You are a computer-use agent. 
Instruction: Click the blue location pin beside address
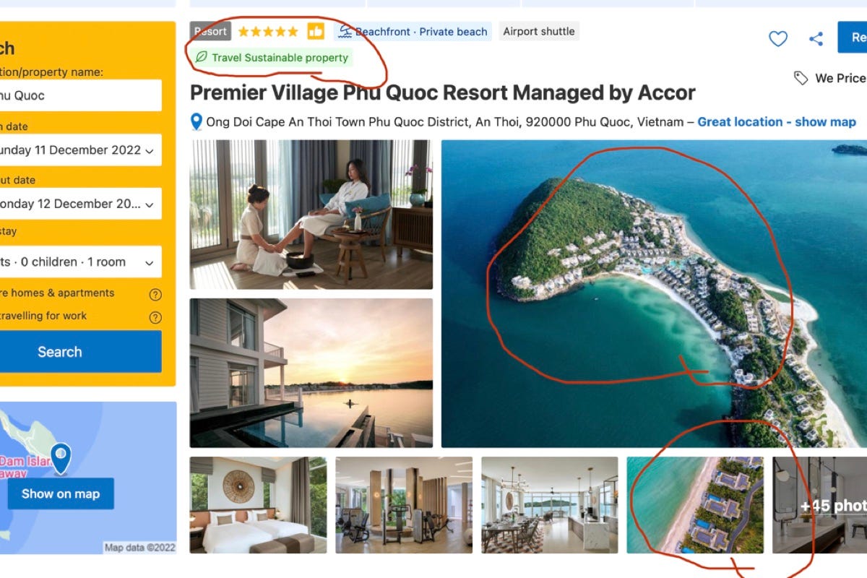[196, 121]
